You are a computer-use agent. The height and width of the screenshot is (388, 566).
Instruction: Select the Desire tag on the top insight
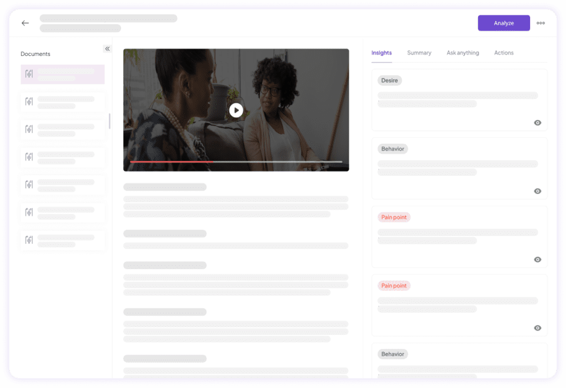(390, 80)
